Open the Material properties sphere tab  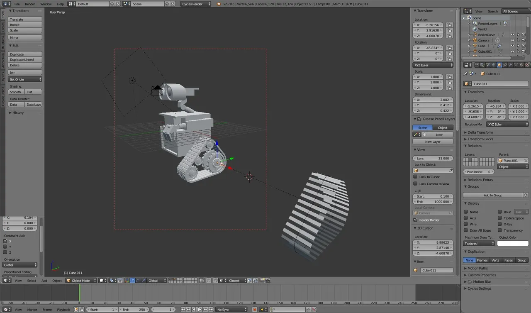pyautogui.click(x=522, y=65)
